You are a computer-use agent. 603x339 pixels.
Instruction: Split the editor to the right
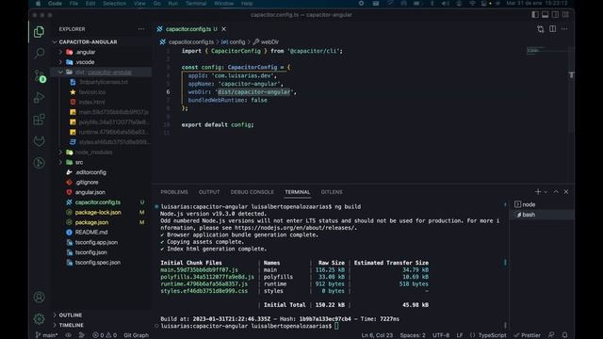click(553, 29)
